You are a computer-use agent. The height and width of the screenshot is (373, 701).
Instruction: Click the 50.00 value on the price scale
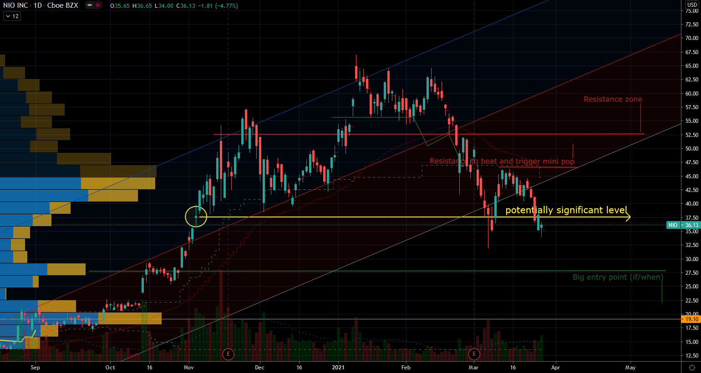(692, 149)
